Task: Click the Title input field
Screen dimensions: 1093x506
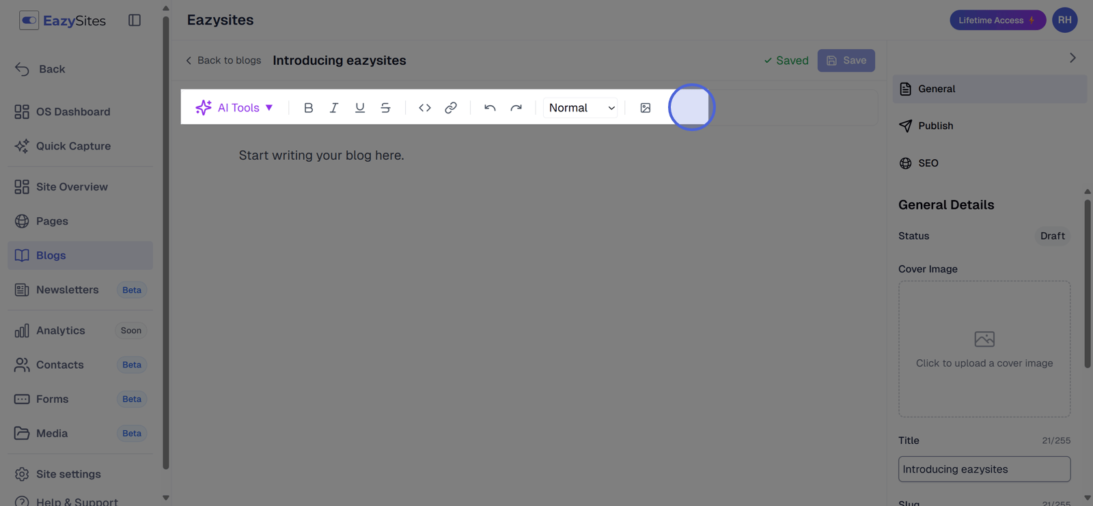Action: coord(984,469)
